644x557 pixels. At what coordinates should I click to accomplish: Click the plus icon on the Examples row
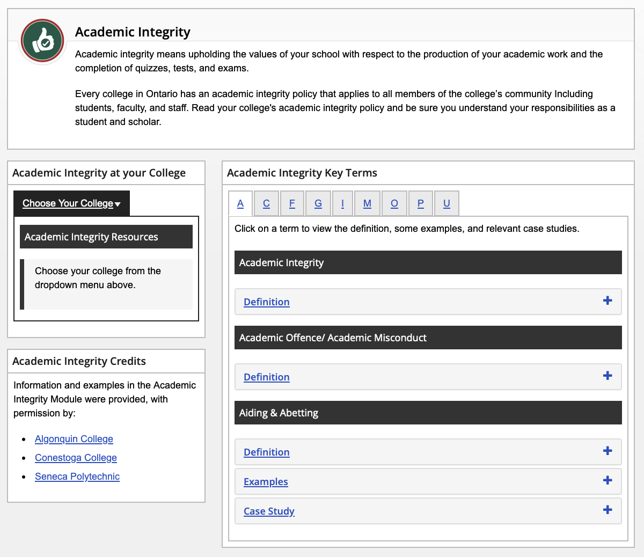pos(608,480)
